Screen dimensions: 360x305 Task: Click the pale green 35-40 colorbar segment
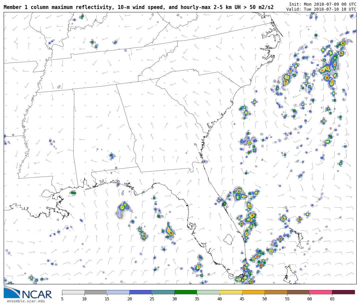pos(208,292)
